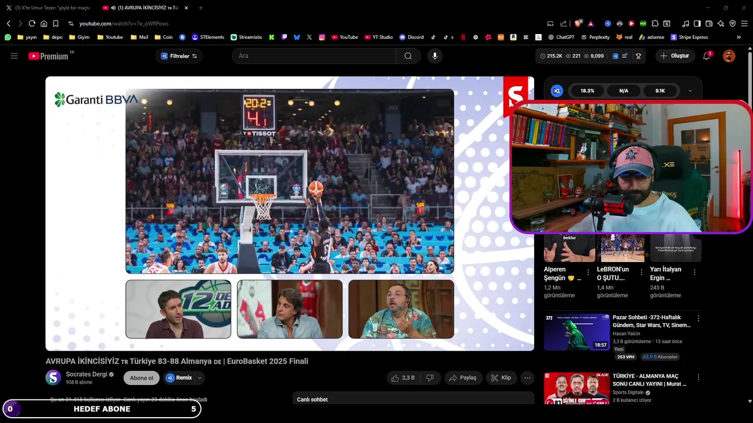The image size is (753, 423).
Task: Open the browser main menu
Action: point(744,23)
